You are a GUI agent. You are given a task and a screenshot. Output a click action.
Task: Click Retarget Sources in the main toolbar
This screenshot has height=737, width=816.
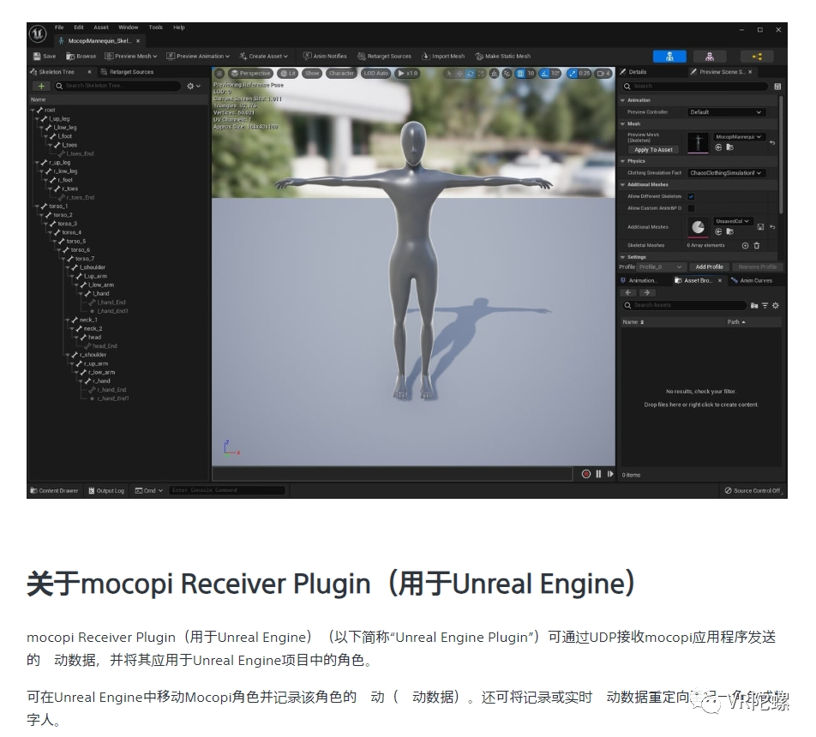click(x=385, y=57)
